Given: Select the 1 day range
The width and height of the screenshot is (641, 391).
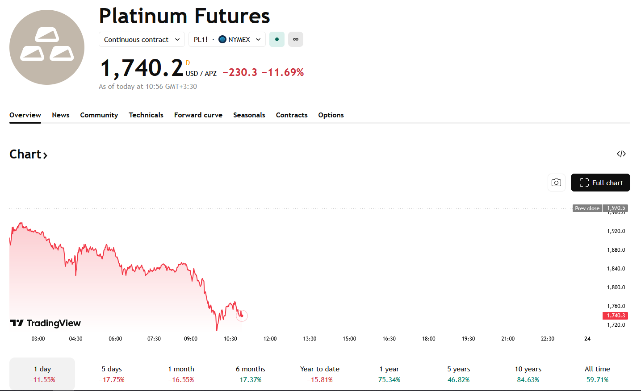Looking at the screenshot, I should click(x=42, y=374).
